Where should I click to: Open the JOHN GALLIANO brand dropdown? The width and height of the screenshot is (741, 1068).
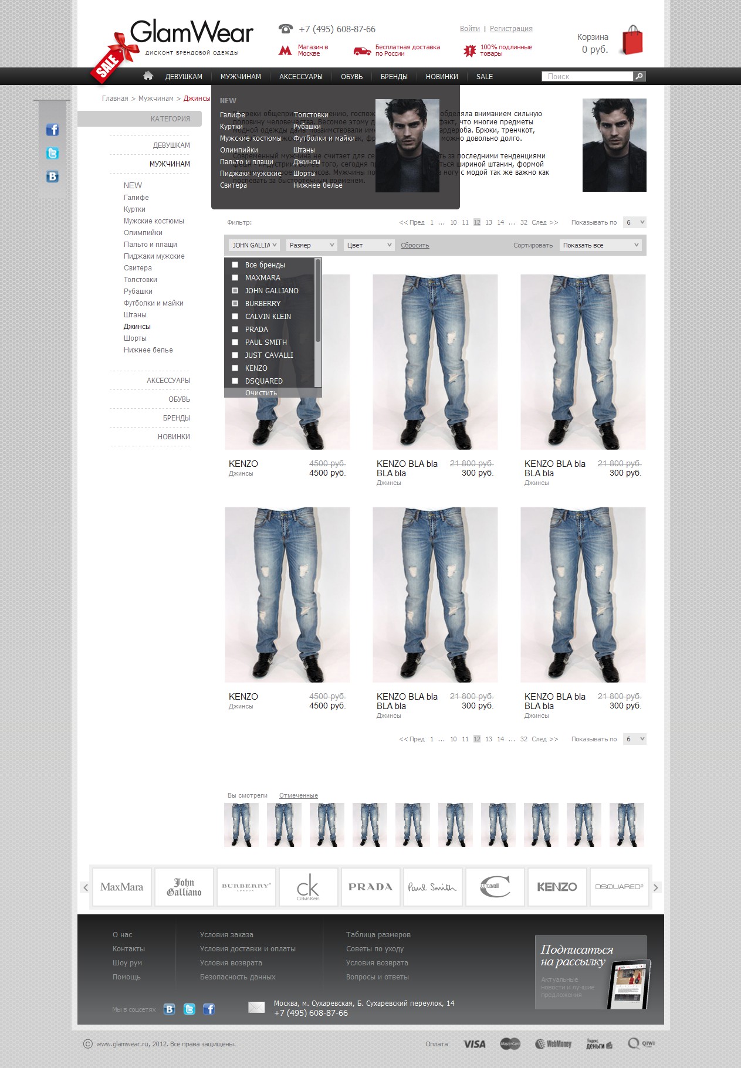[254, 245]
